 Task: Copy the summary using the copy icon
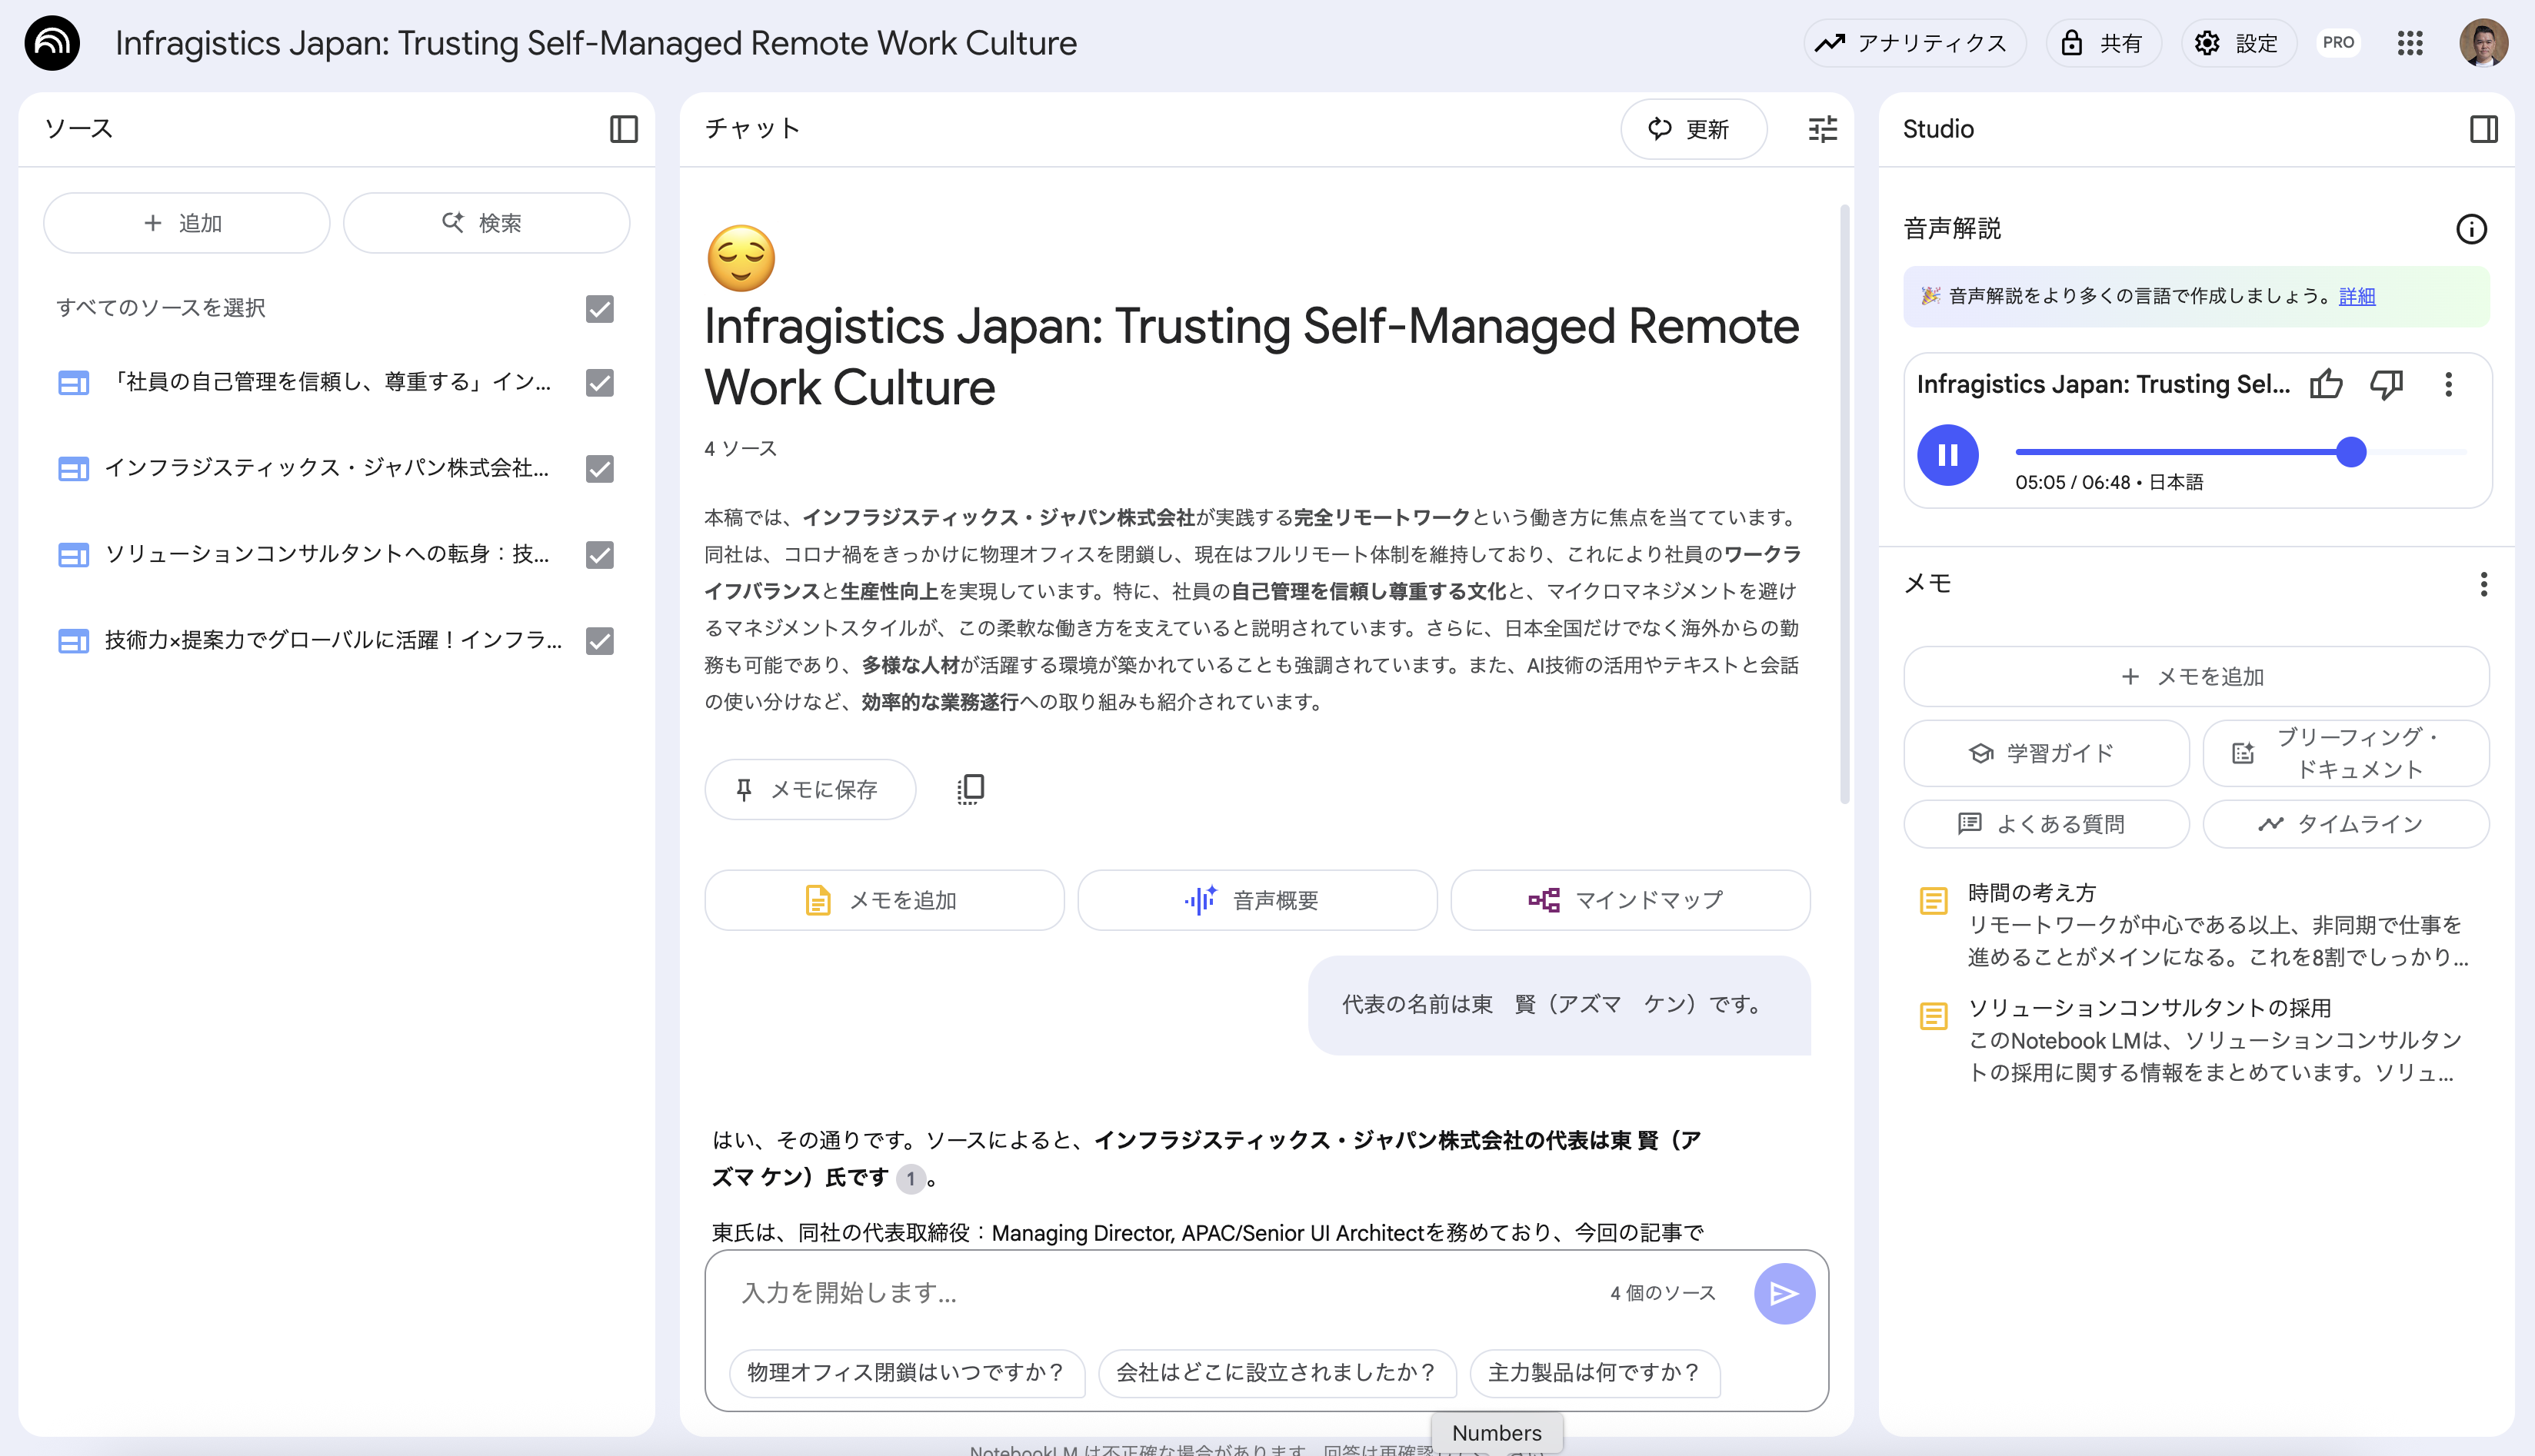[x=968, y=789]
